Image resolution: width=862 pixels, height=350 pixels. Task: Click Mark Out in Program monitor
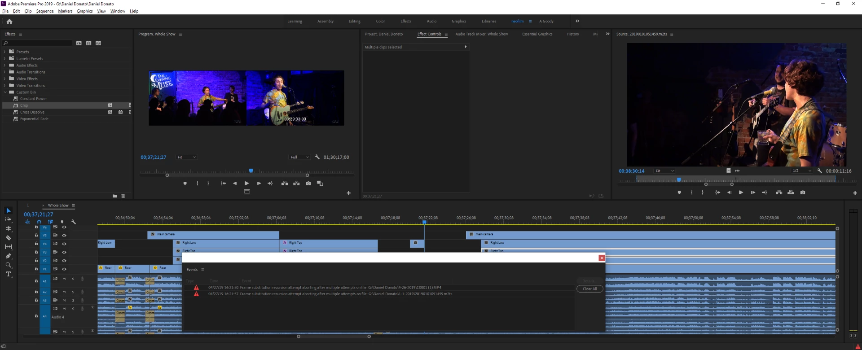tap(208, 183)
